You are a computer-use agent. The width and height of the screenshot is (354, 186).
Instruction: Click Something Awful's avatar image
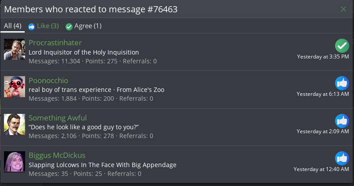pos(15,124)
